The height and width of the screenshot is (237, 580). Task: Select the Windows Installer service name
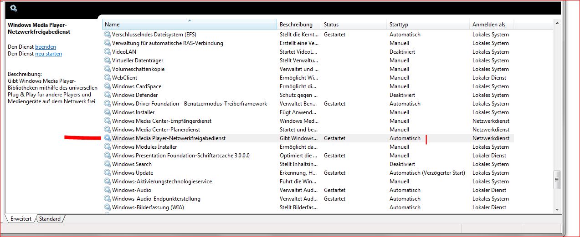(x=133, y=112)
